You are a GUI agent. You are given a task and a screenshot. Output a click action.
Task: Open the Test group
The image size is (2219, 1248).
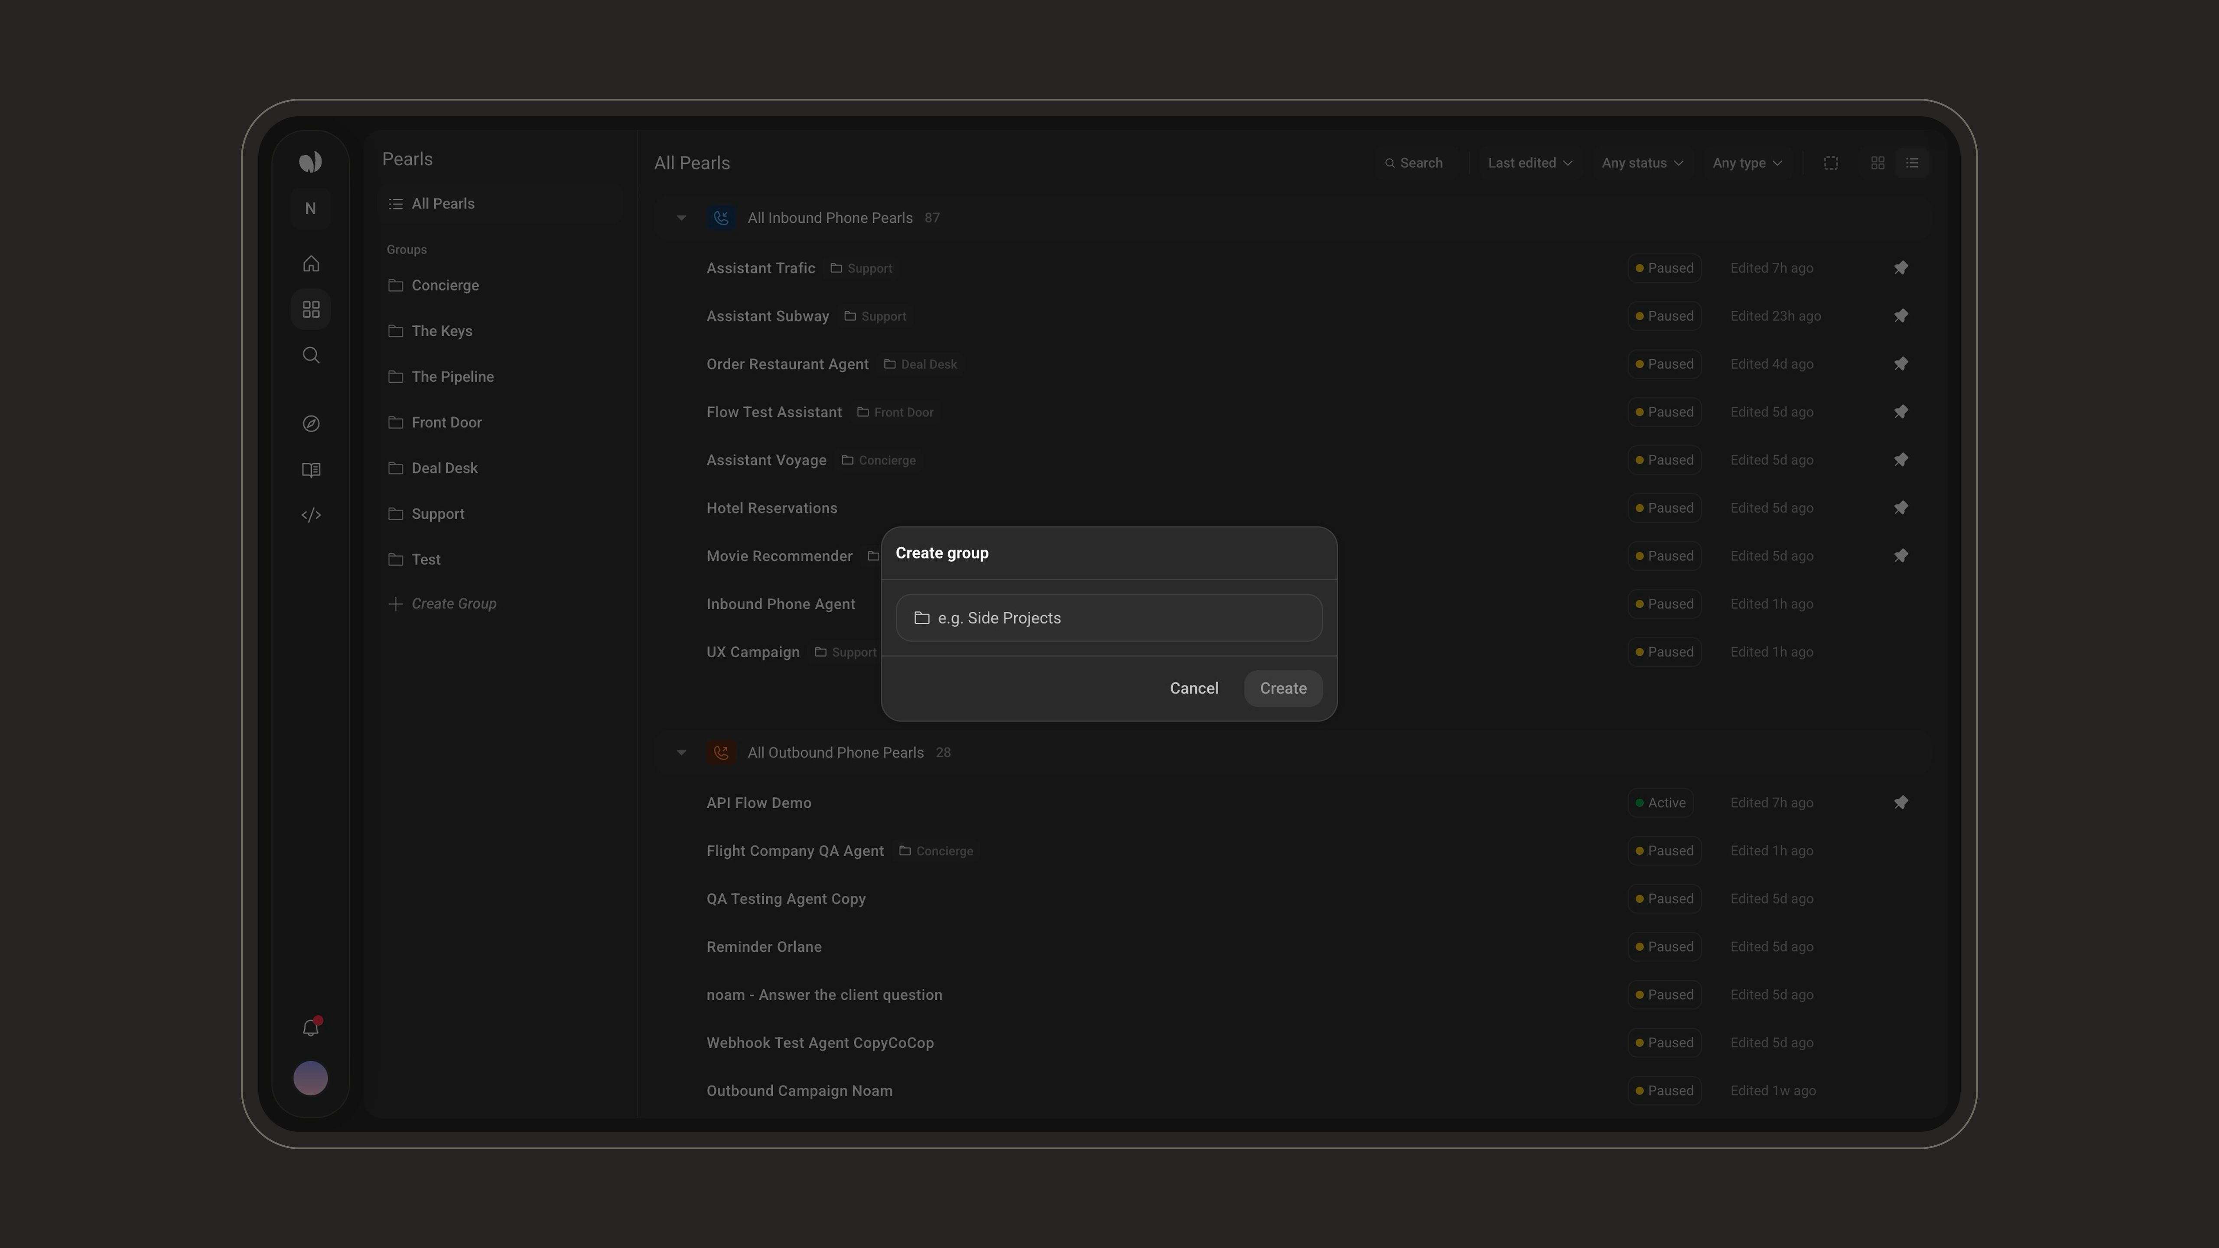(x=501, y=559)
